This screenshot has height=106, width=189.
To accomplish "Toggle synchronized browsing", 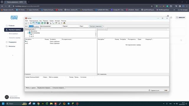I will (x=62, y=23).
